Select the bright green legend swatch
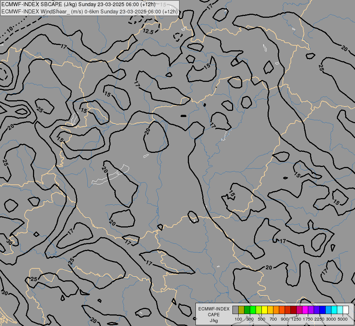 click(x=253, y=310)
